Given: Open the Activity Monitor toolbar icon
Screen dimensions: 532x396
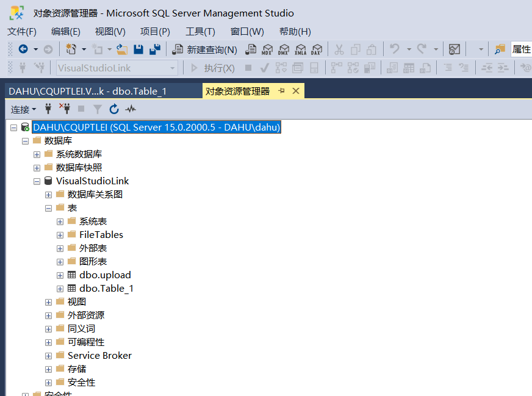Looking at the screenshot, I should point(455,49).
